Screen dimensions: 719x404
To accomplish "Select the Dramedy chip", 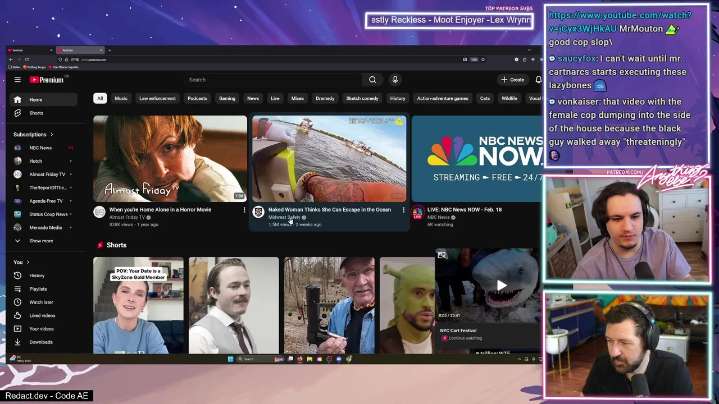I will 325,98.
